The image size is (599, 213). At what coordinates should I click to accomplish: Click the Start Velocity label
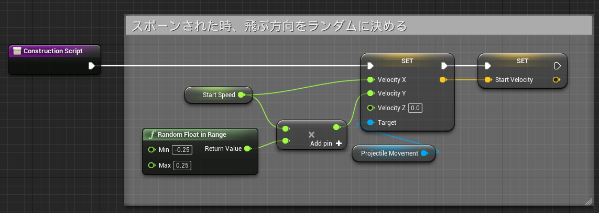[514, 80]
